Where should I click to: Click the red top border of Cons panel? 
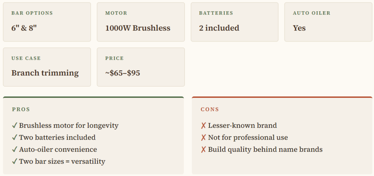282,97
